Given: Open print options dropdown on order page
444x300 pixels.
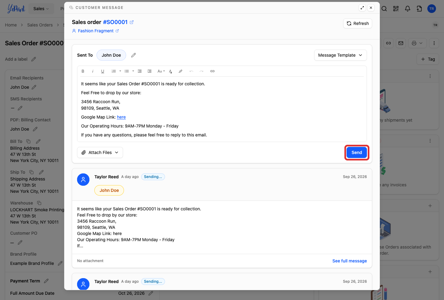Looking at the screenshot, I should (417, 43).
